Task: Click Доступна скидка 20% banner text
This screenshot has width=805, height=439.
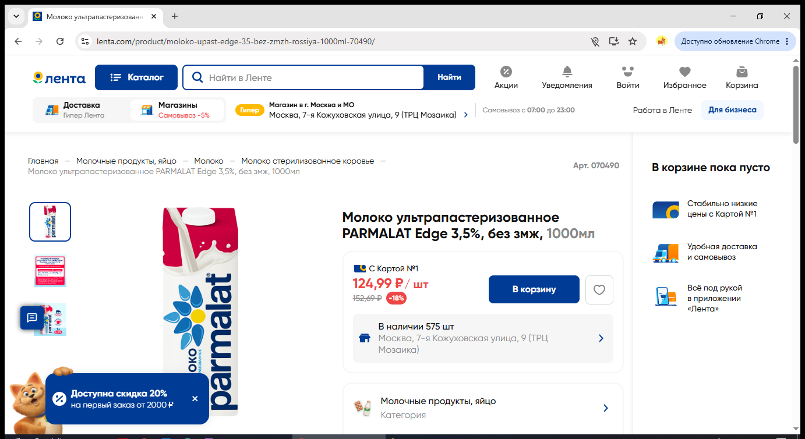Action: pos(119,394)
